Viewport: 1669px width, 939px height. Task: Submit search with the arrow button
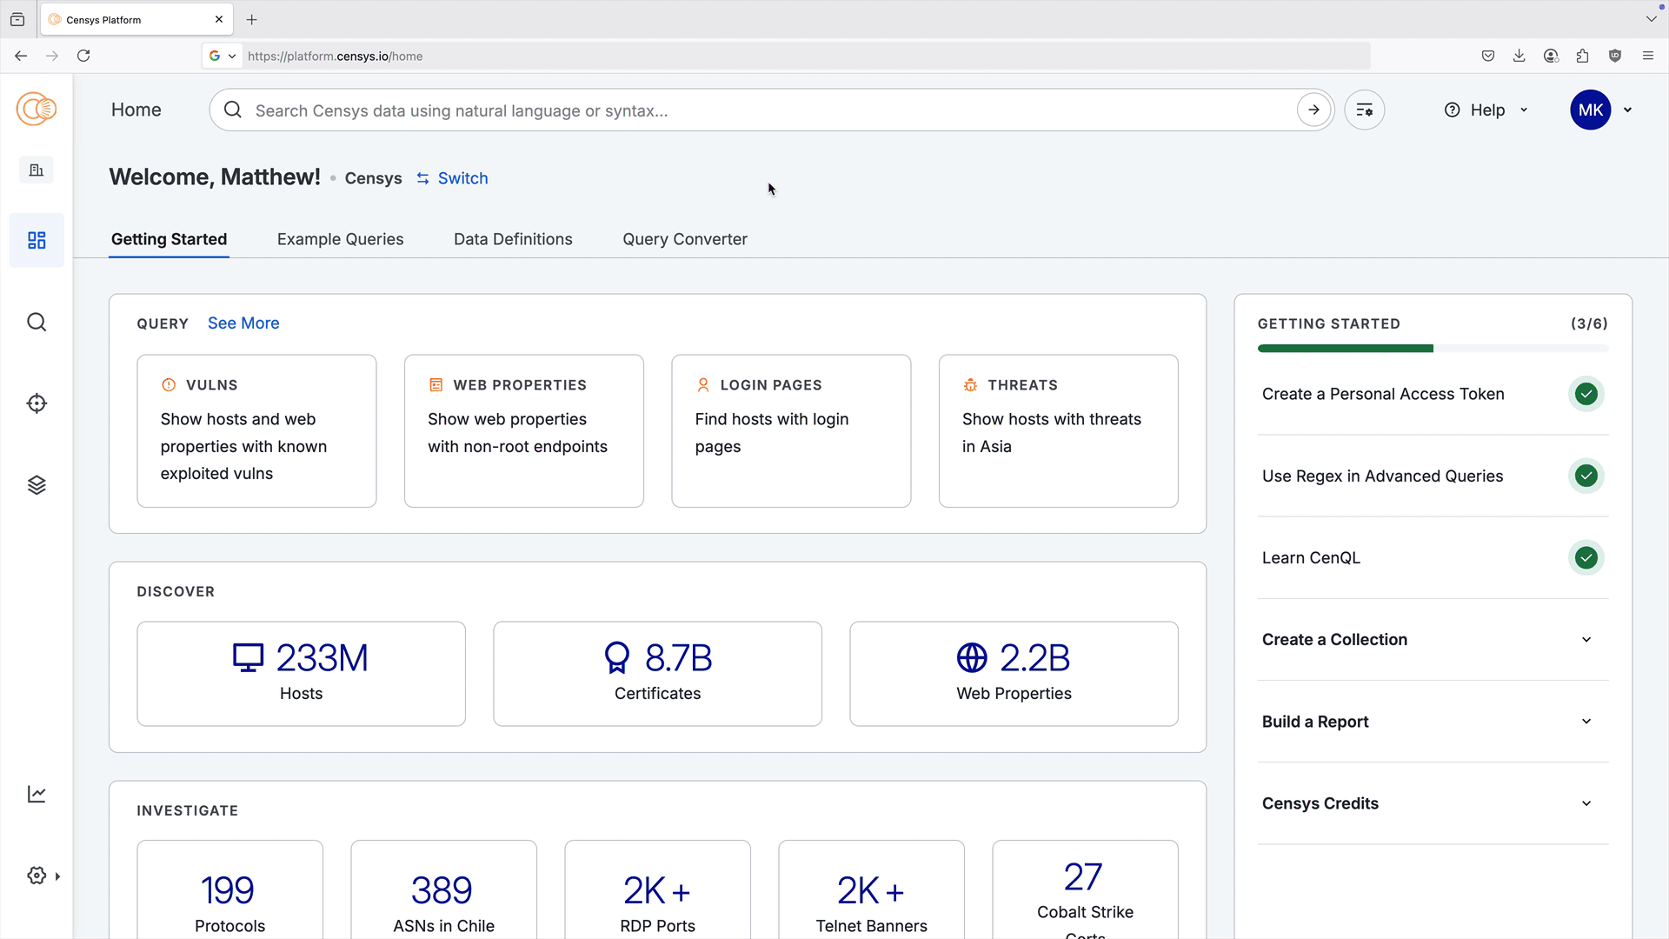pos(1313,110)
